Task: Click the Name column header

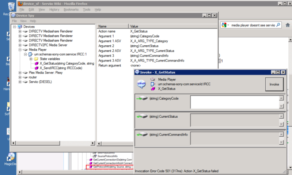Action: point(113,26)
